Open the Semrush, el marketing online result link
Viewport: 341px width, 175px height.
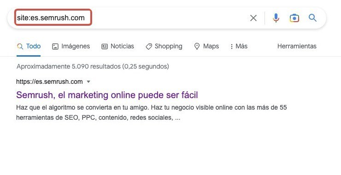click(x=107, y=95)
